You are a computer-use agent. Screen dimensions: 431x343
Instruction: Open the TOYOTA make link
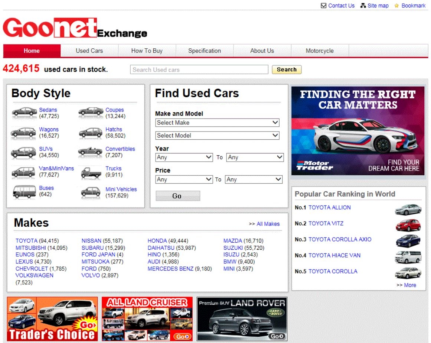click(26, 241)
